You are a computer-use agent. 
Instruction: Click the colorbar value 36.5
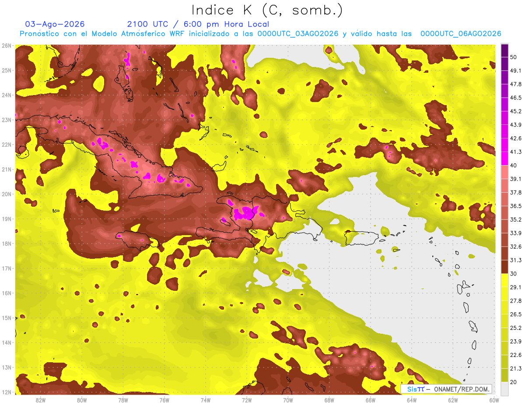point(516,206)
